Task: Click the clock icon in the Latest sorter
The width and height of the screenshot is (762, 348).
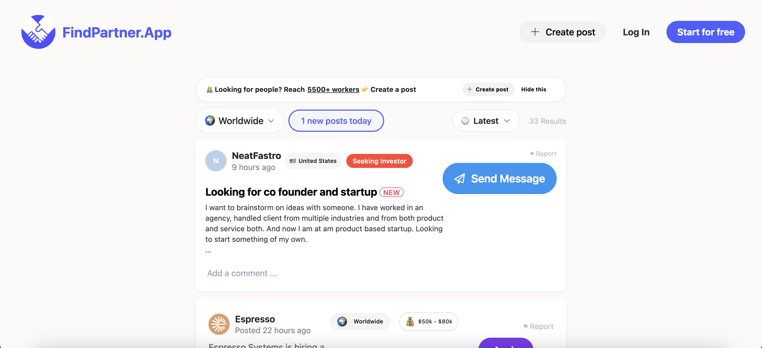Action: (x=465, y=121)
